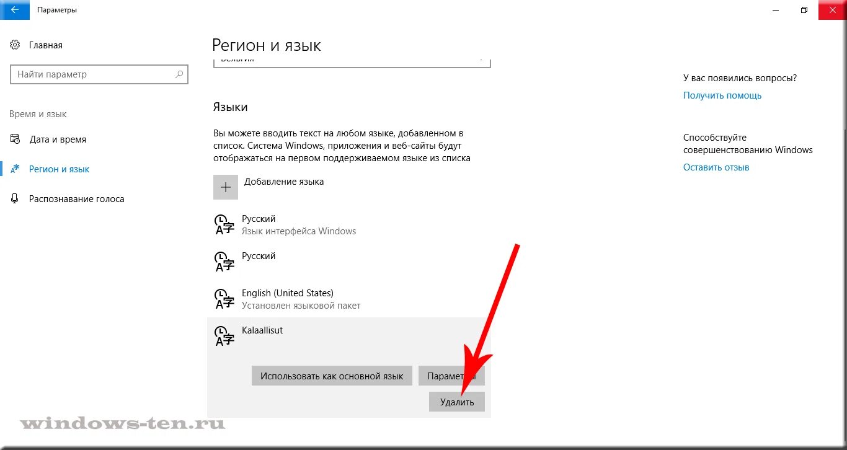Click Использовать как основной язык button
Image resolution: width=847 pixels, height=450 pixels.
click(332, 376)
